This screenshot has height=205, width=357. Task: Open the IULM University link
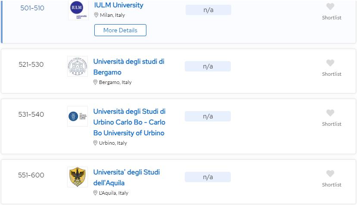click(118, 5)
